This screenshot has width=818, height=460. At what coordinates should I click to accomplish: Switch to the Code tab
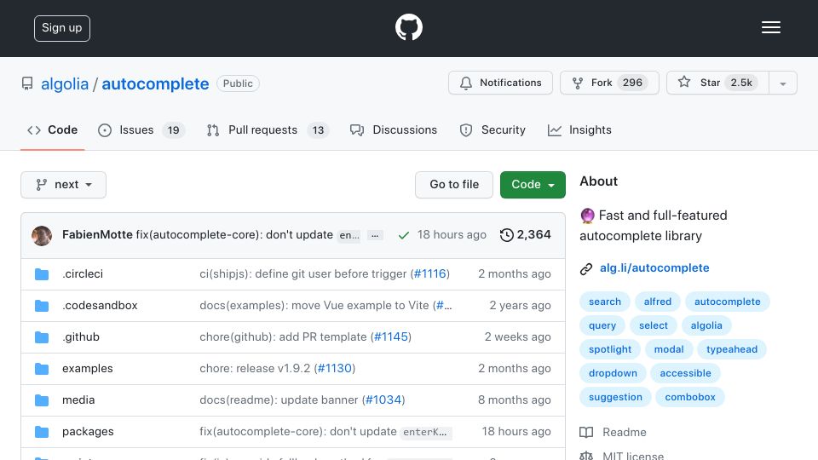point(52,129)
